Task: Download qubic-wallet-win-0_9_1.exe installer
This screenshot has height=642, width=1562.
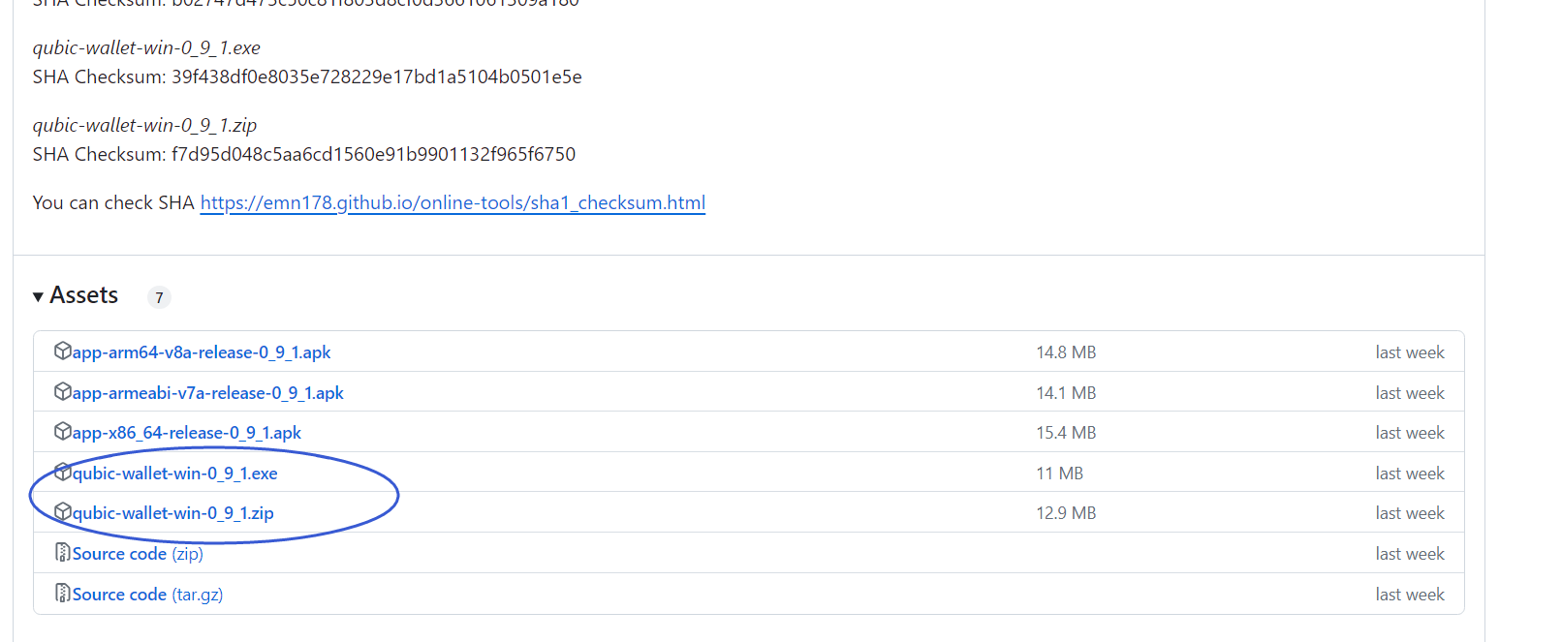Action: coord(174,474)
